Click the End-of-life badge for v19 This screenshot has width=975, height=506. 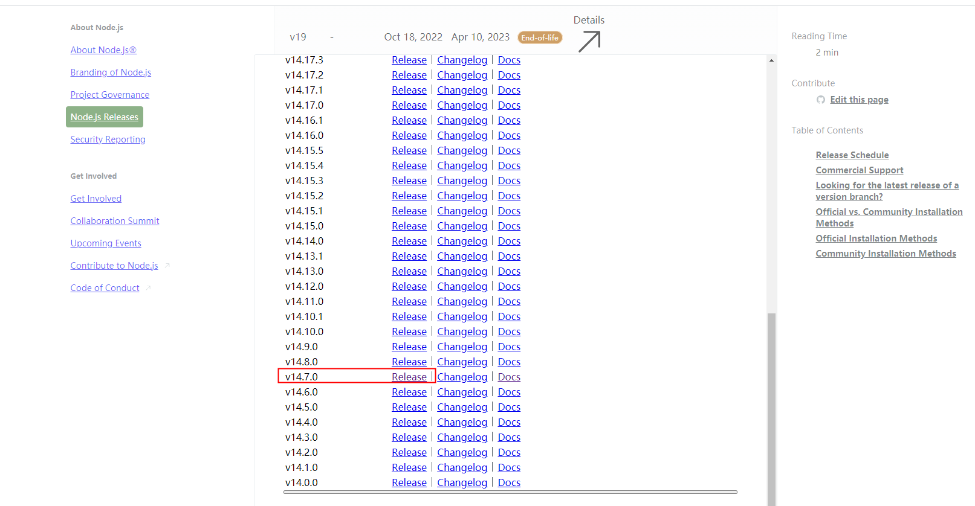point(540,37)
